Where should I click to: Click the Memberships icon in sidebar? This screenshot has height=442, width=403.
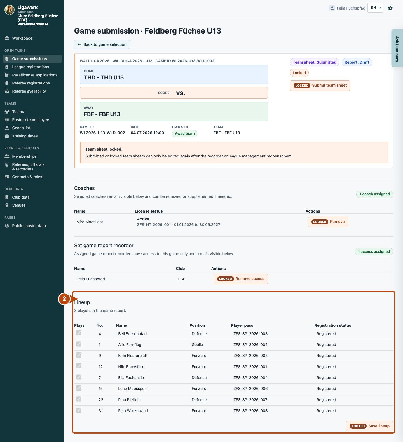pos(7,156)
